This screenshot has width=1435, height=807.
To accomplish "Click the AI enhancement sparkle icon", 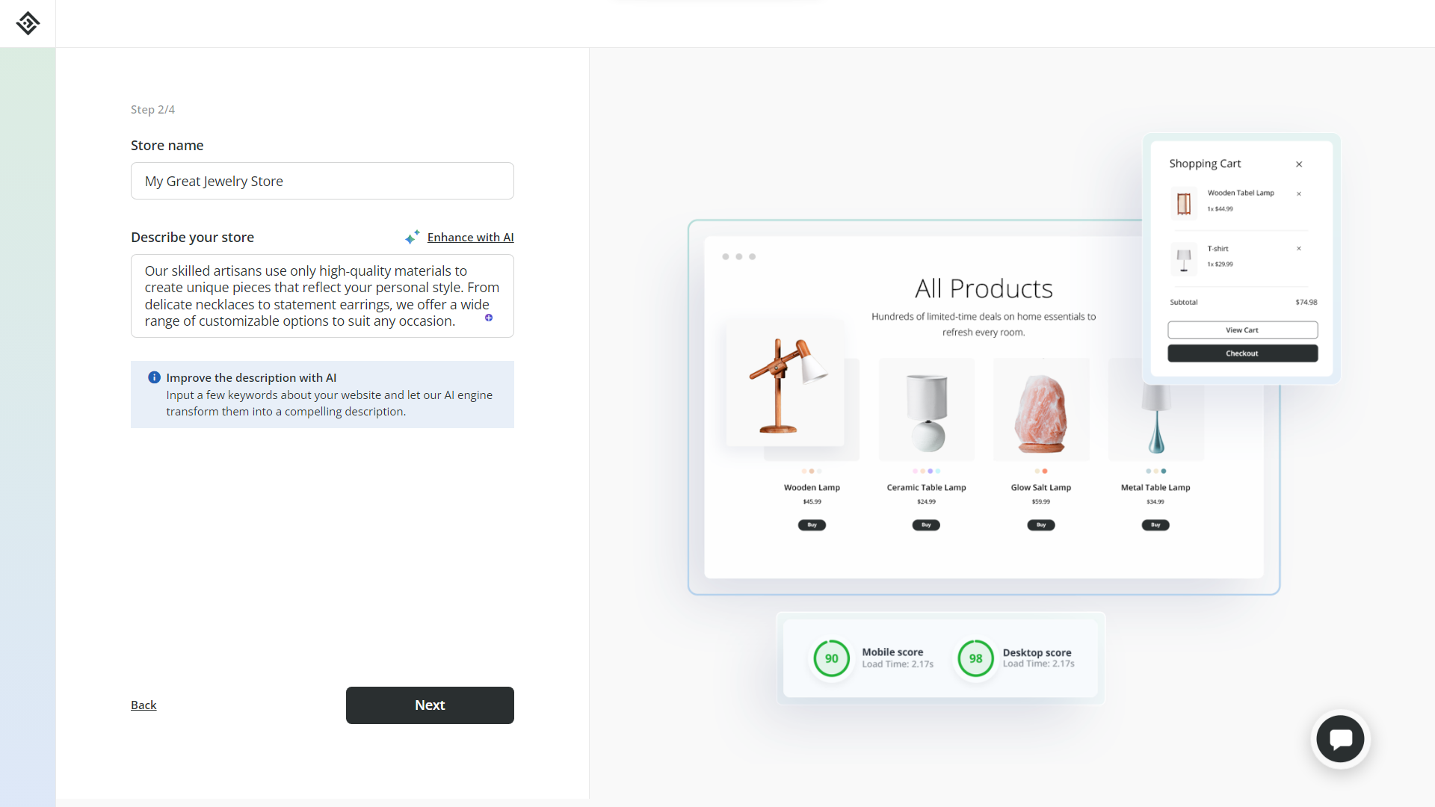I will click(x=412, y=238).
